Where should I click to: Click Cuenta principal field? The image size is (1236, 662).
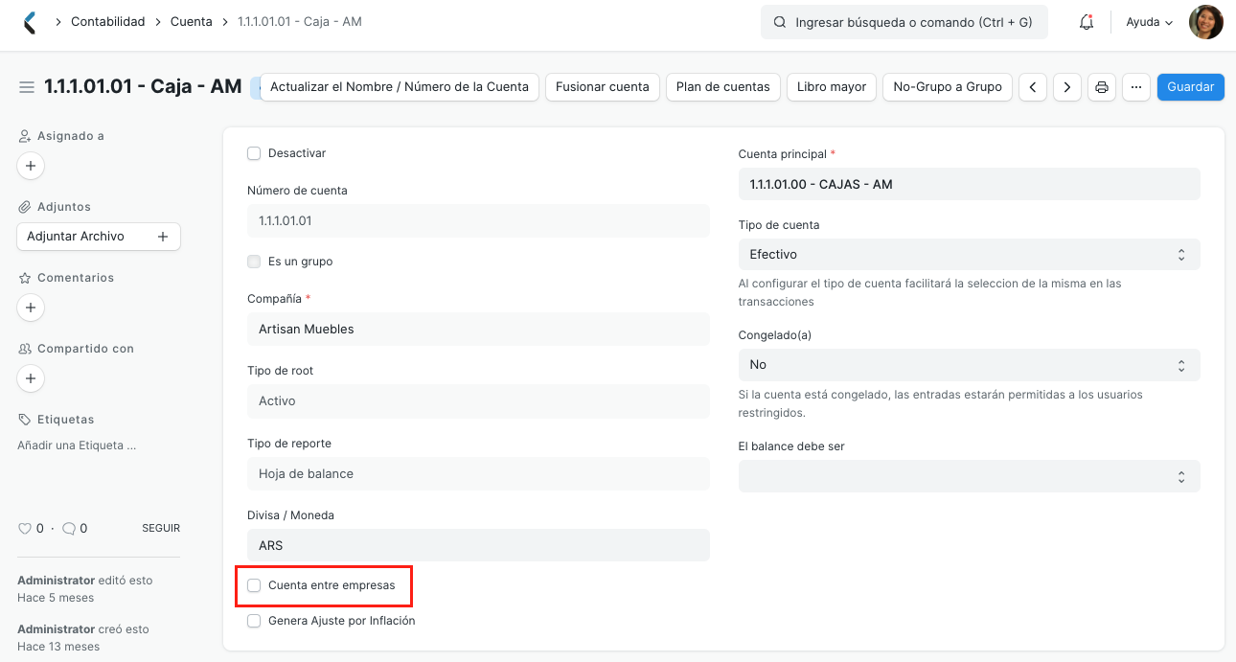969,184
